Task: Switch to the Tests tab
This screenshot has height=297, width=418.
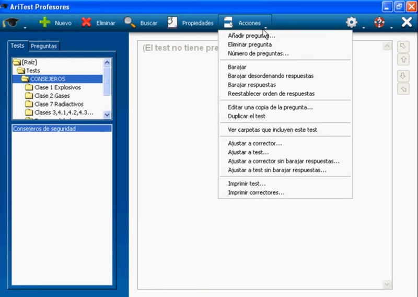Action: pos(18,45)
